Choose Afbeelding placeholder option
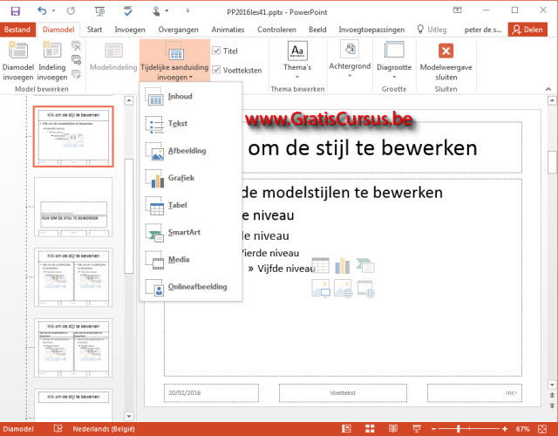Image resolution: width=558 pixels, height=436 pixels. (191, 151)
